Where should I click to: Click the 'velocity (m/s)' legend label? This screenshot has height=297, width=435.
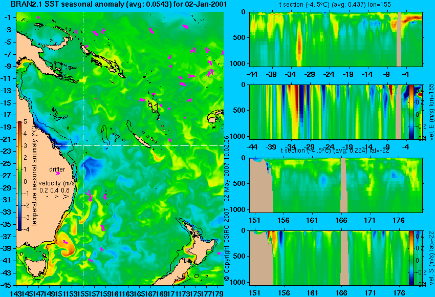click(x=57, y=183)
